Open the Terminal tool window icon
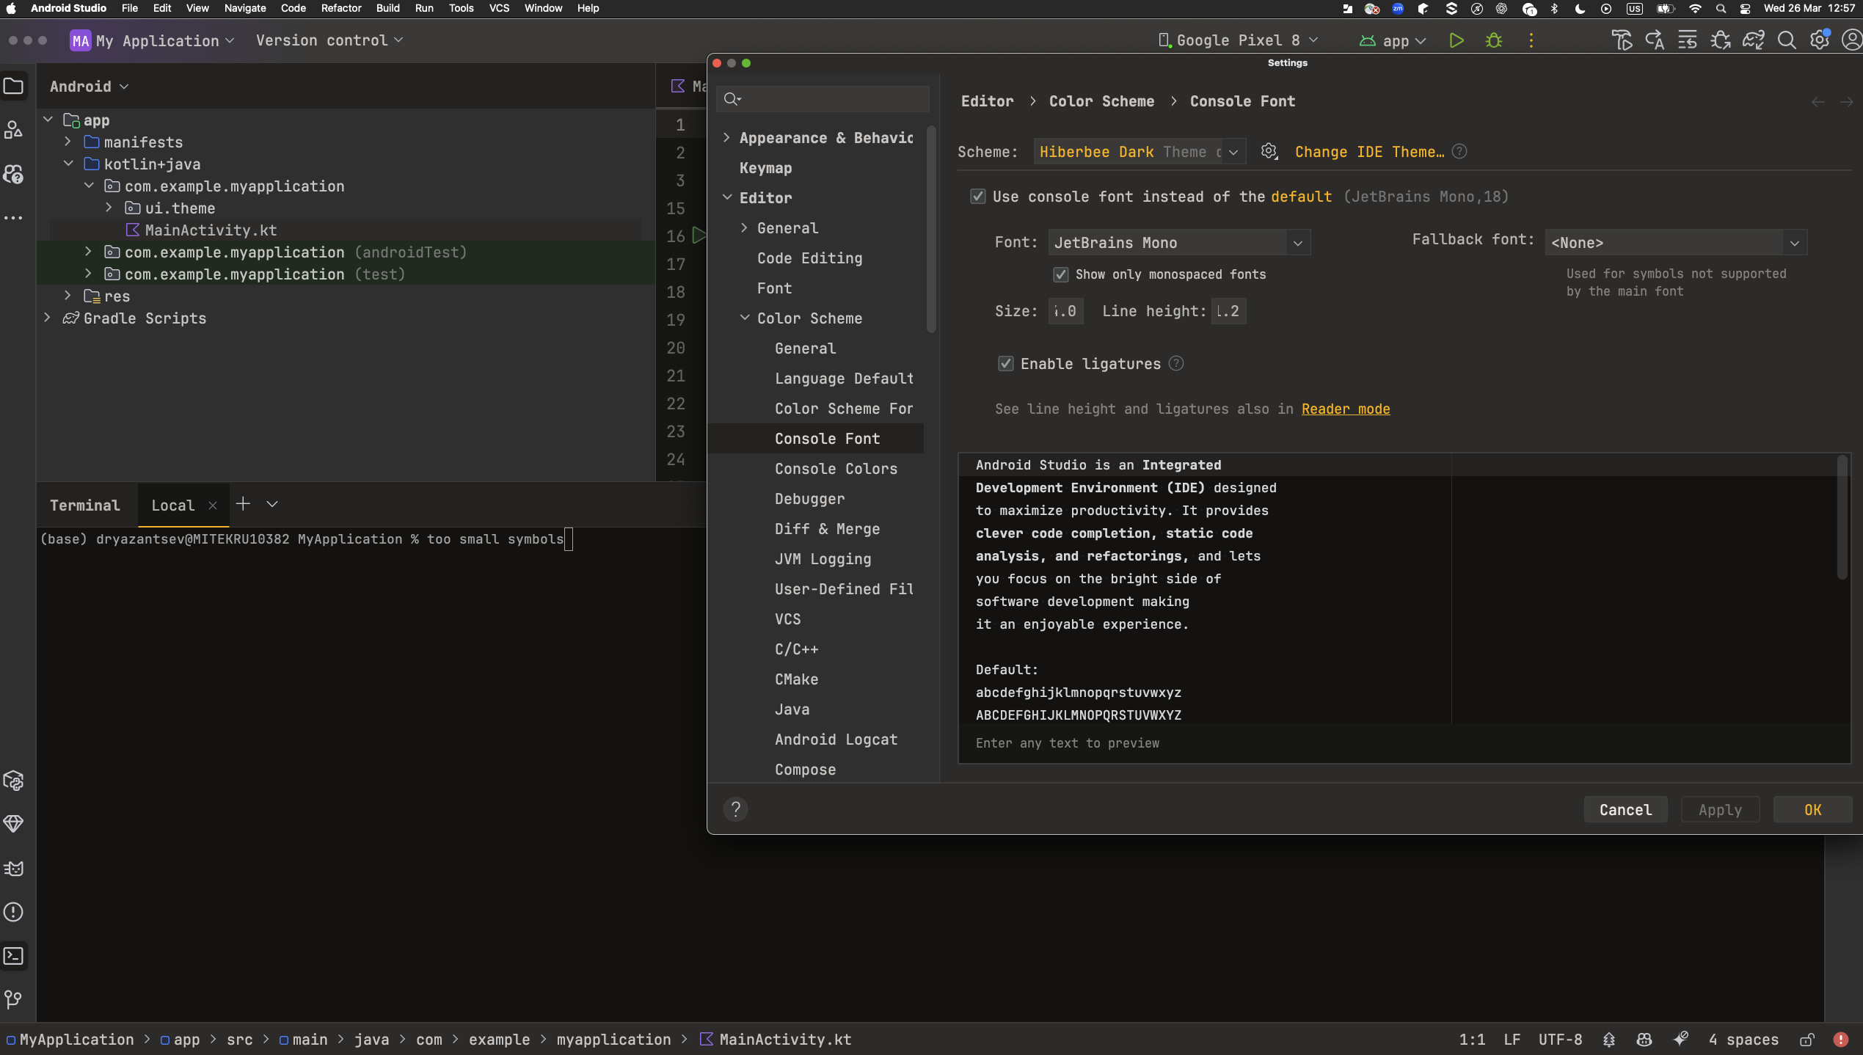Screen dimensions: 1863x1055 pyautogui.click(x=14, y=956)
